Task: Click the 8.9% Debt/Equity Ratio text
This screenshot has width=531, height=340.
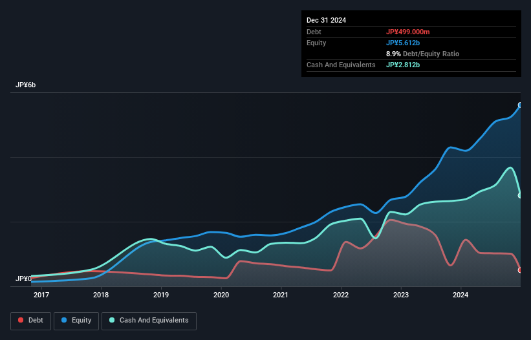Action: click(x=422, y=54)
